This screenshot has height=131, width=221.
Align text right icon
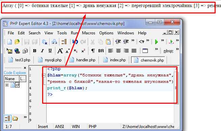(x=126, y=51)
